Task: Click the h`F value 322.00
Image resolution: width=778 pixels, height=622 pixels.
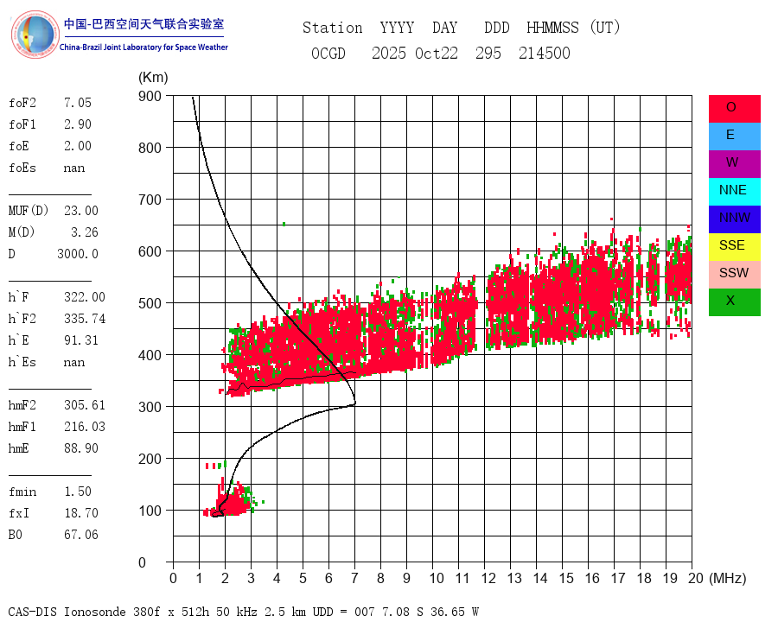Action: pos(85,297)
